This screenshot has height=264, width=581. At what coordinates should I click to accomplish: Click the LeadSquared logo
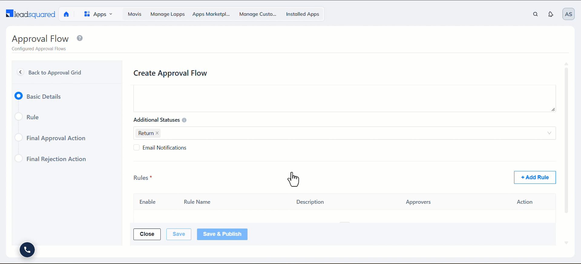pos(31,14)
